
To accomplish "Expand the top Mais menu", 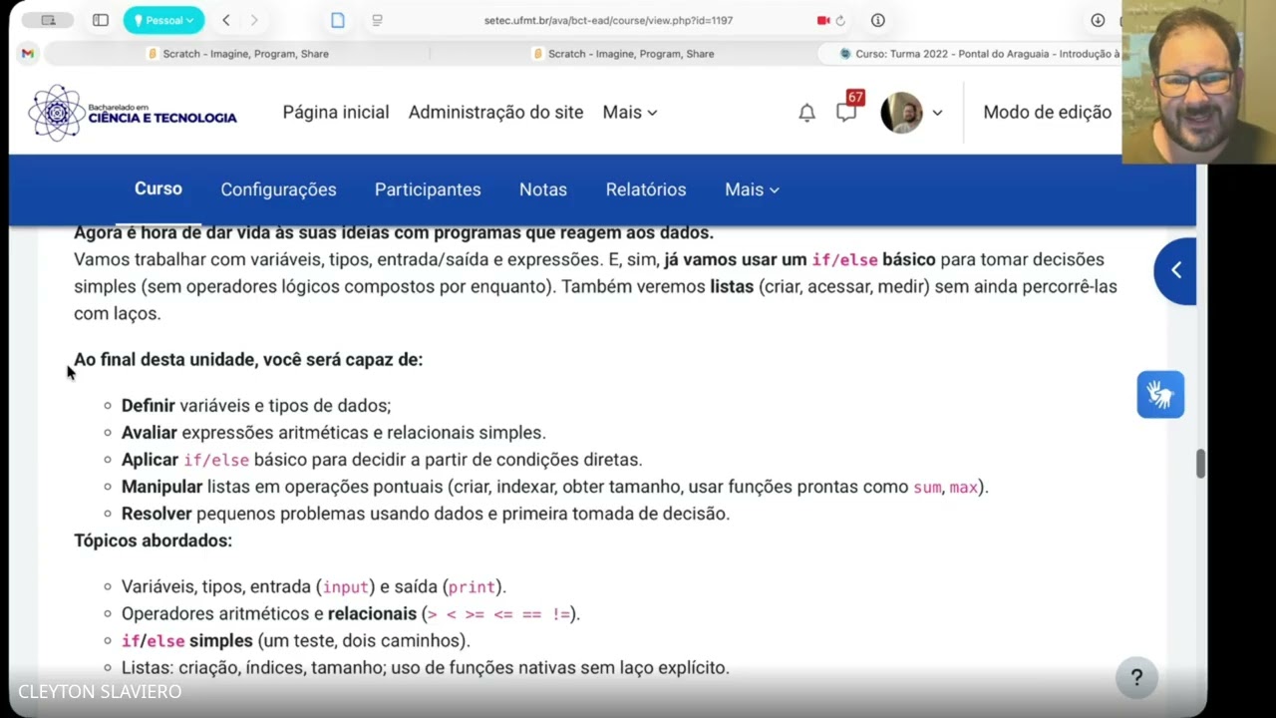I will click(x=630, y=113).
